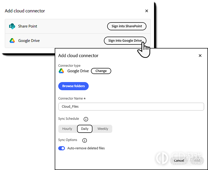The image size is (208, 170).
Task: Click the Cancel button
Action: tap(179, 160)
